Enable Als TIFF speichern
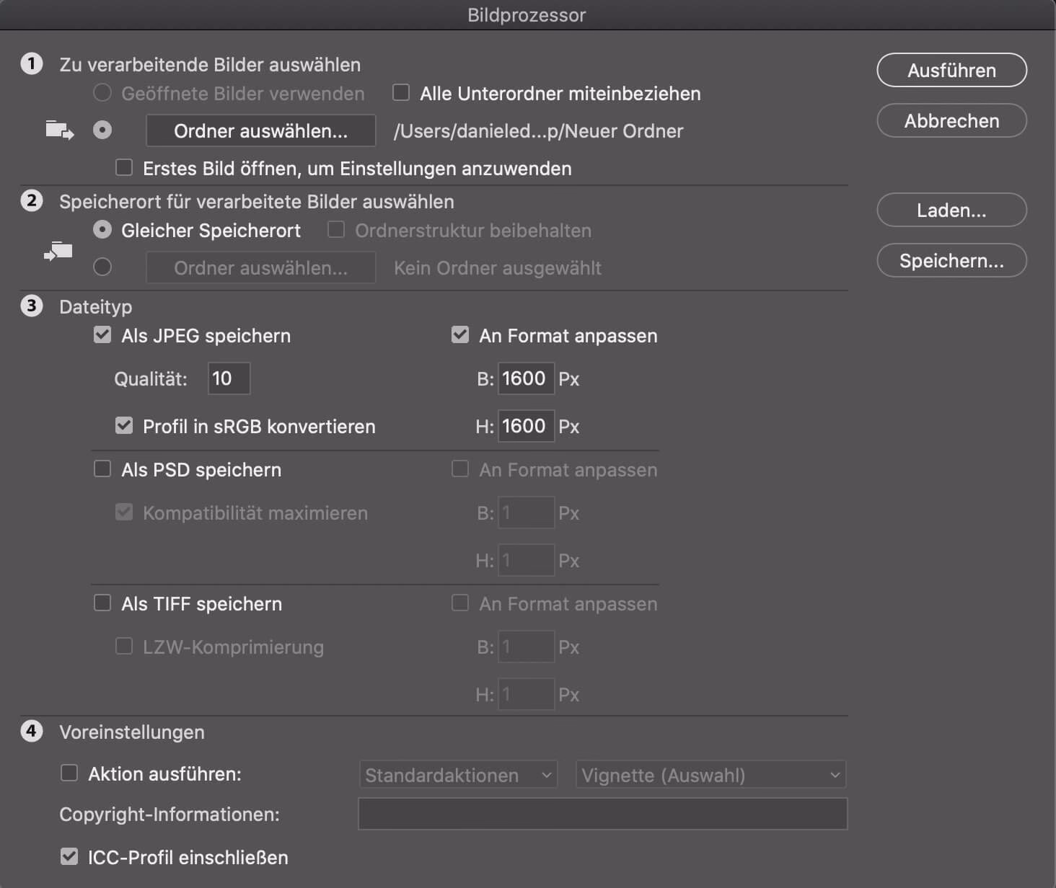 (102, 603)
